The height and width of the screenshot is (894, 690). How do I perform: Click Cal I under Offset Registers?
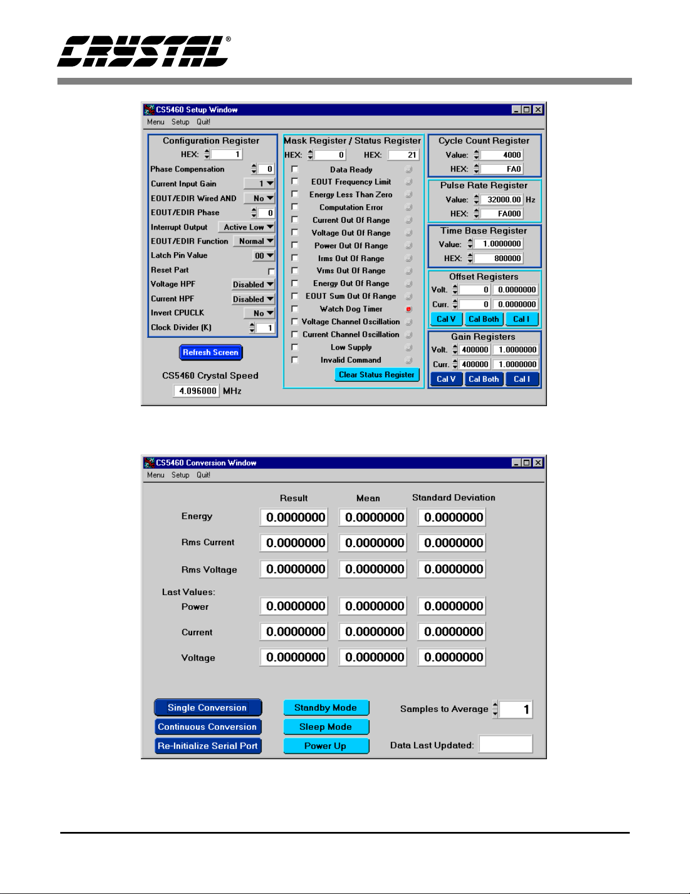pyautogui.click(x=522, y=319)
